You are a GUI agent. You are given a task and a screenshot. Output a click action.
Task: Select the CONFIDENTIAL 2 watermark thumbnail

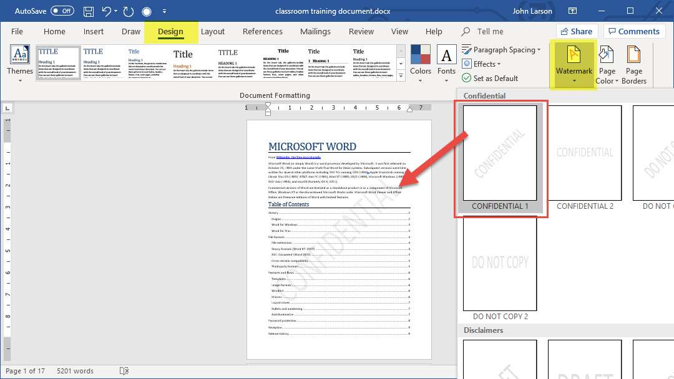pyautogui.click(x=585, y=153)
